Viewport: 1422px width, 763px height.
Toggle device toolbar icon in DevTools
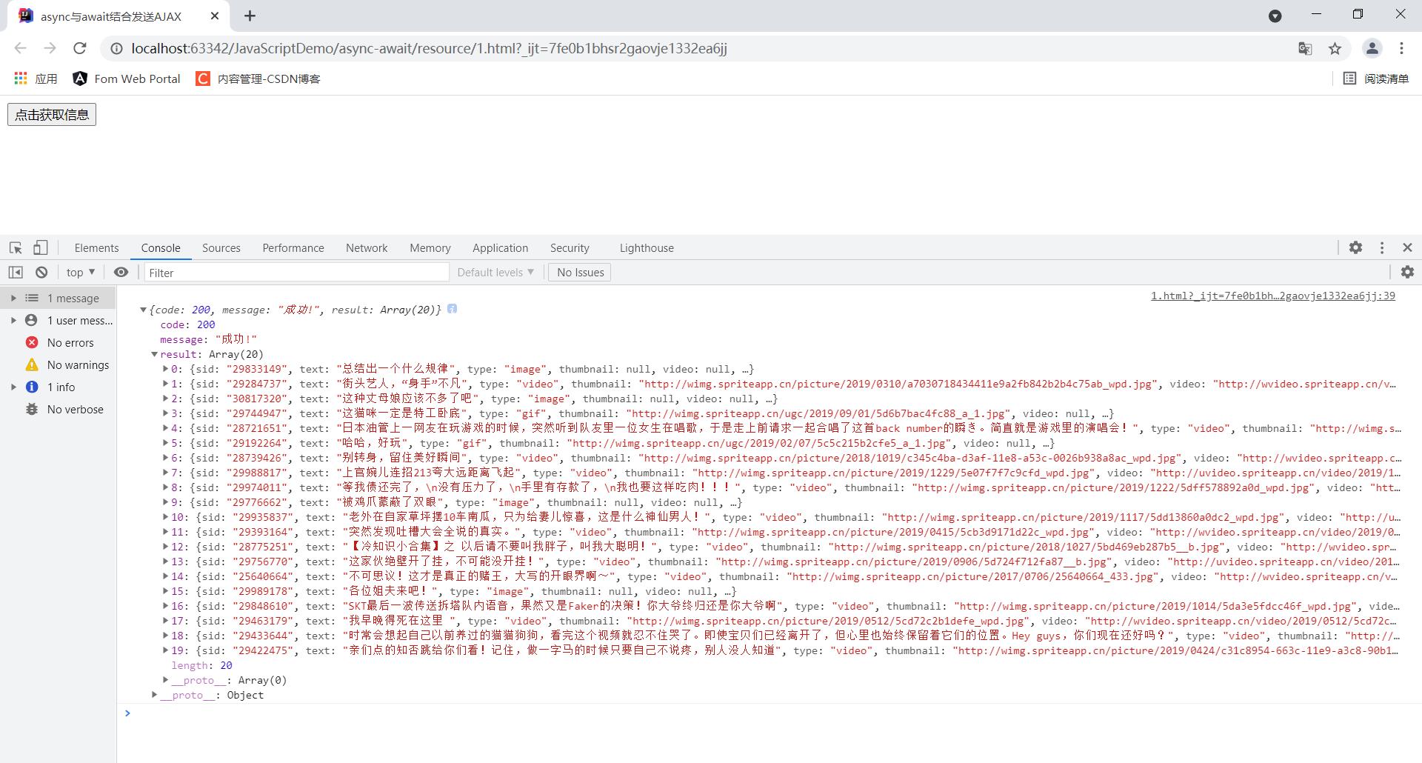[41, 248]
